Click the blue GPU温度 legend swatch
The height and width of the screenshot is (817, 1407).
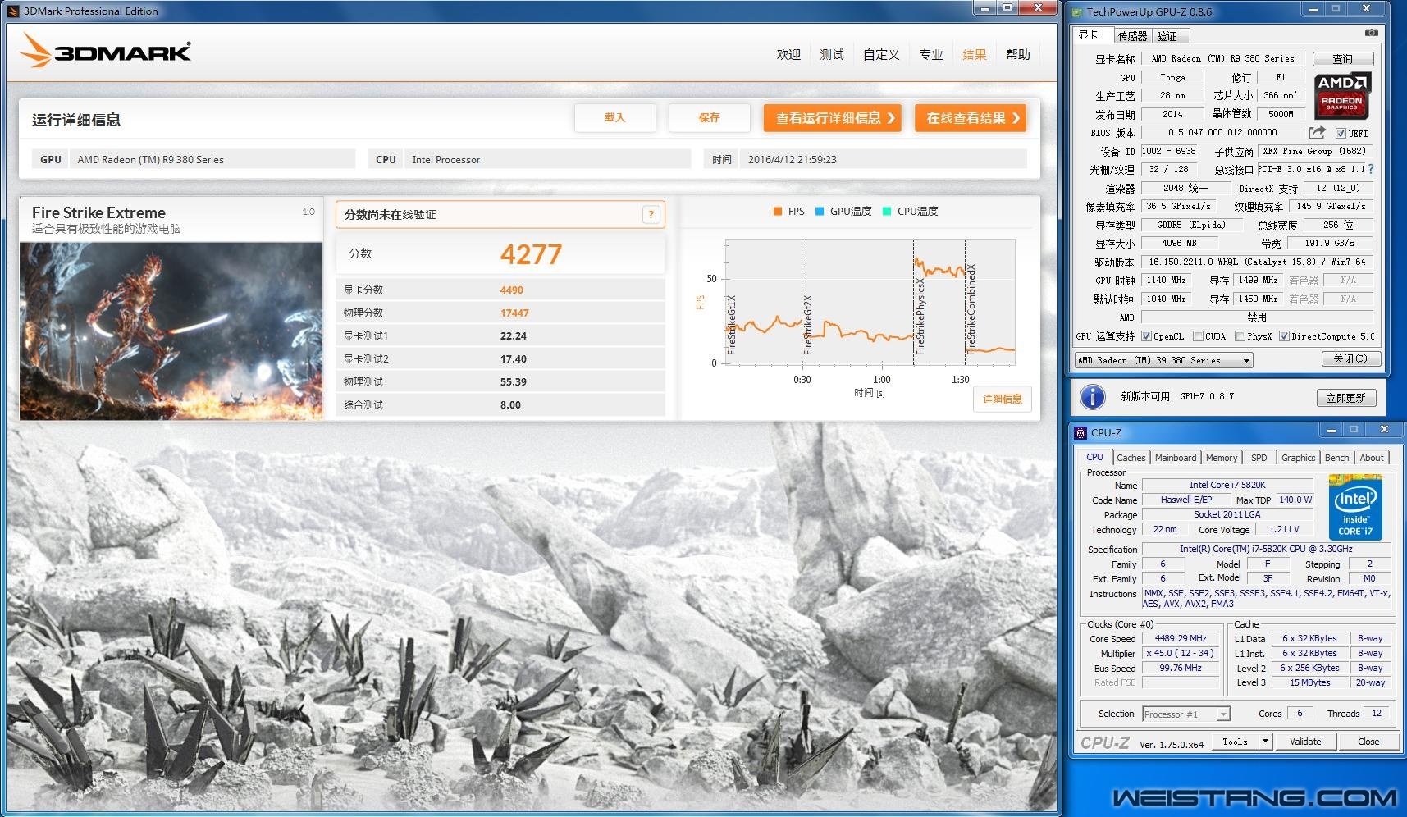click(x=820, y=212)
